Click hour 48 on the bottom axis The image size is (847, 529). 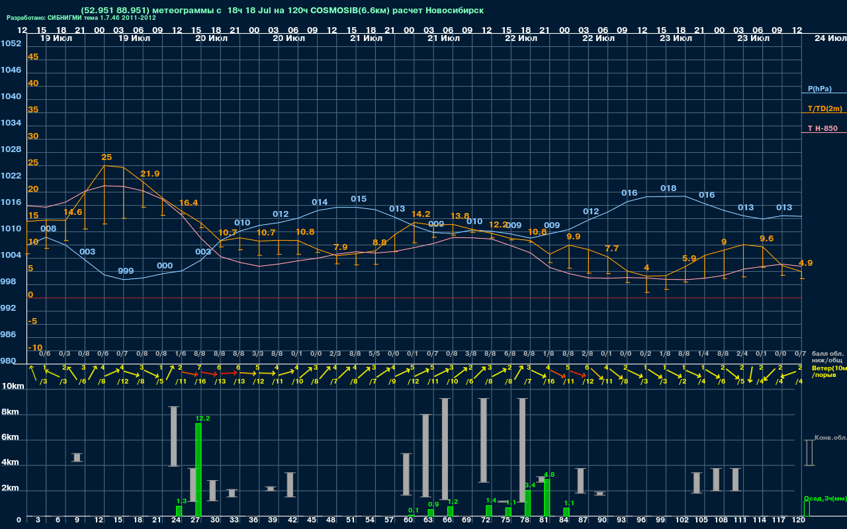pyautogui.click(x=331, y=521)
